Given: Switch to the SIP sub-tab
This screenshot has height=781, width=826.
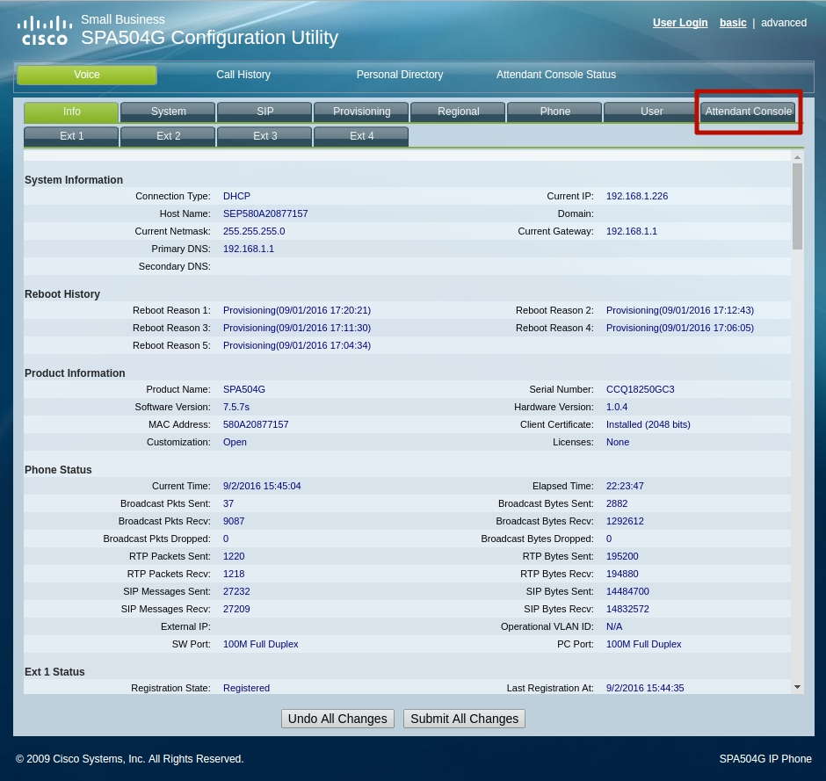Looking at the screenshot, I should click(264, 112).
